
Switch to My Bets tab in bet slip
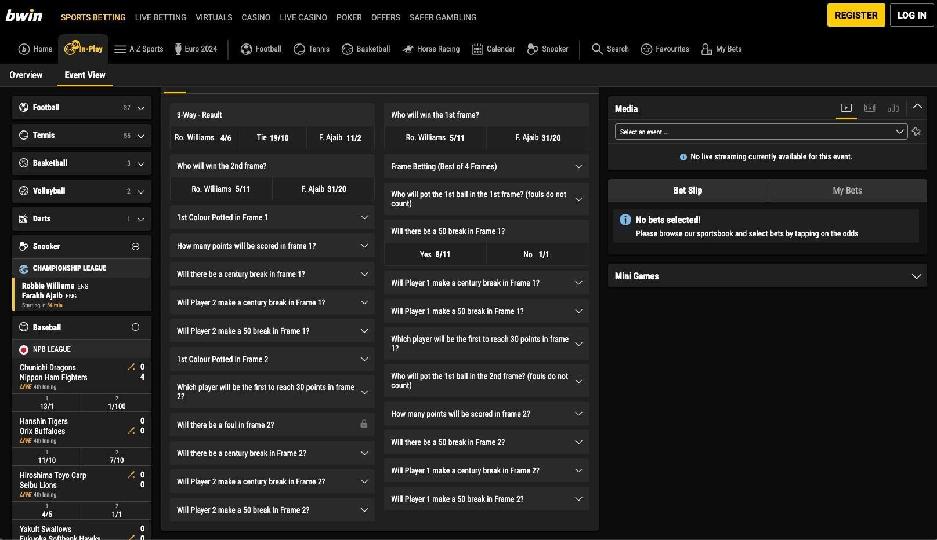click(847, 190)
